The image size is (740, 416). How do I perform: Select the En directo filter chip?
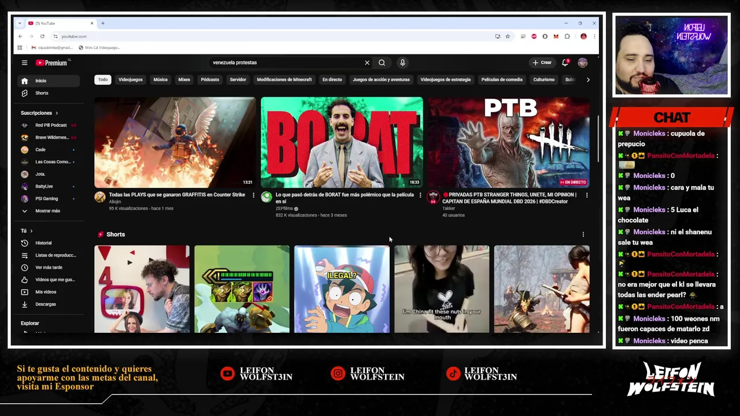click(332, 80)
